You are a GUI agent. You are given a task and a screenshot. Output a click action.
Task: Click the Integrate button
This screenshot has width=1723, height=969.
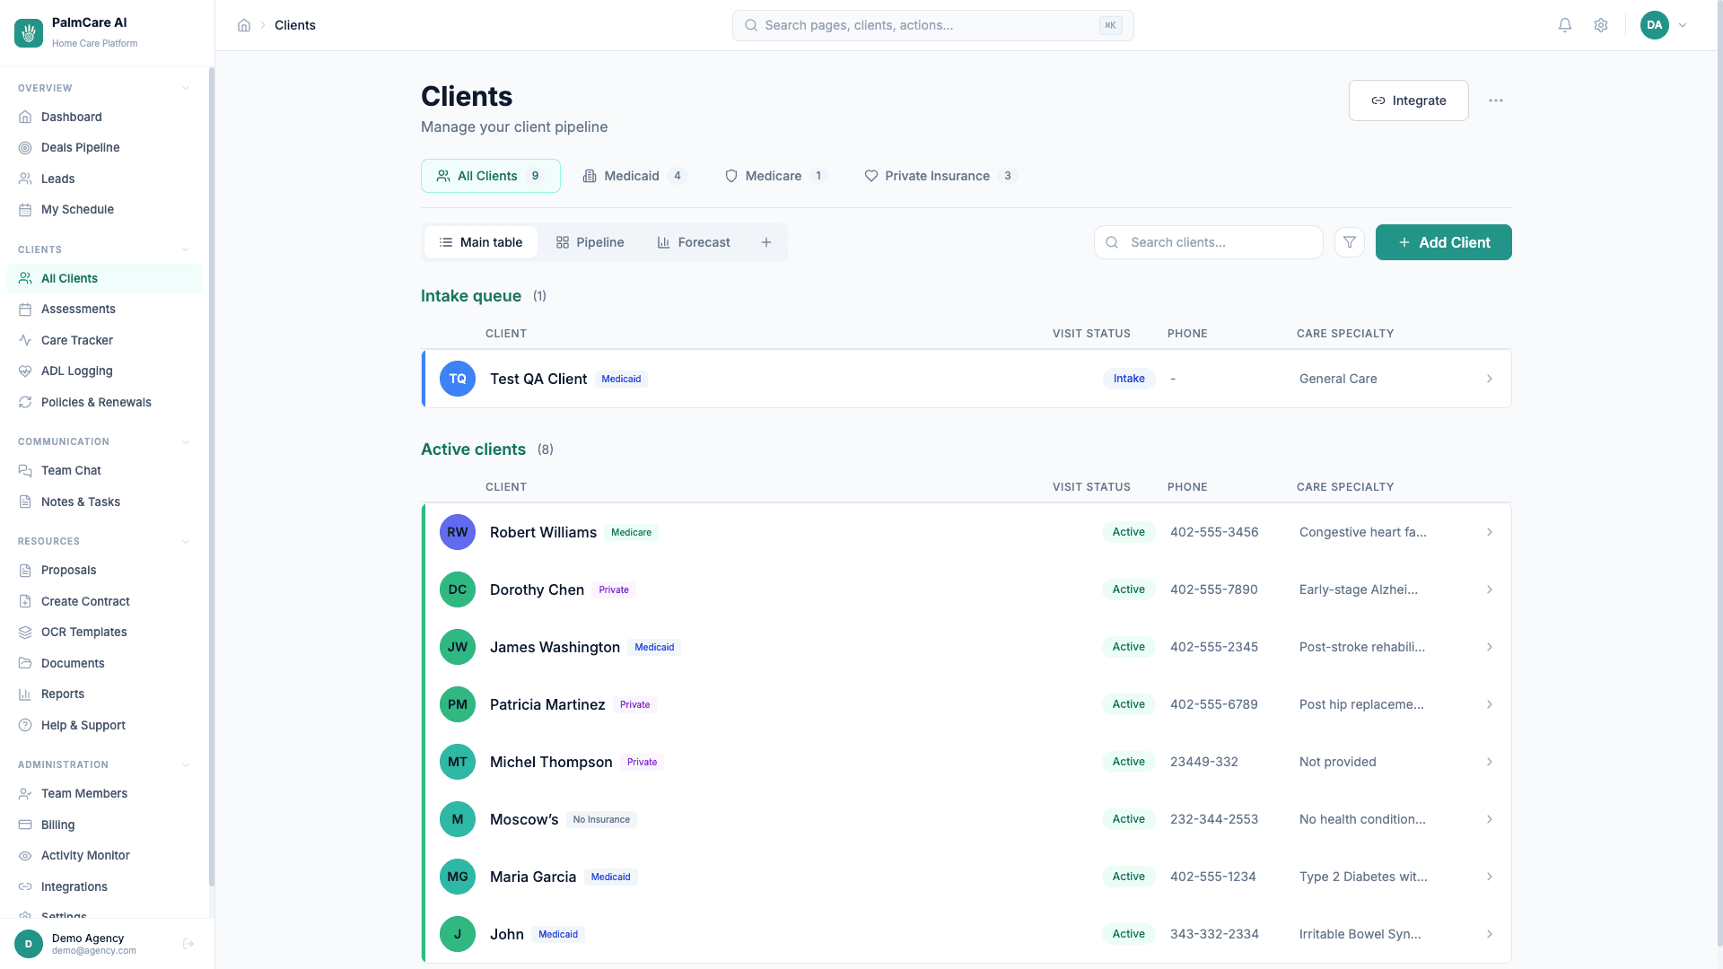[1408, 100]
